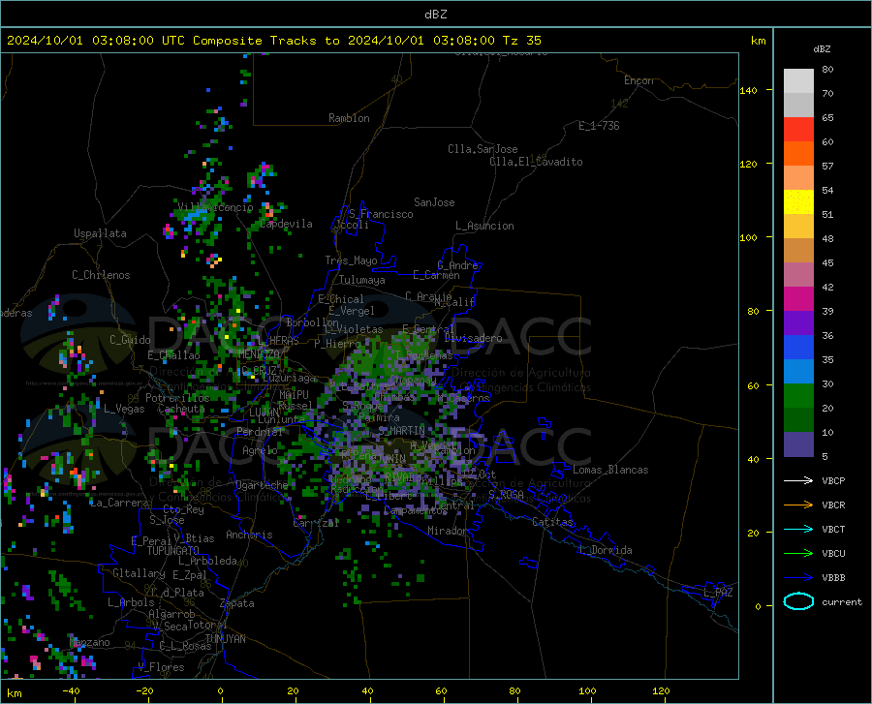Click the cyan VBCT arrow in legend

pos(798,529)
